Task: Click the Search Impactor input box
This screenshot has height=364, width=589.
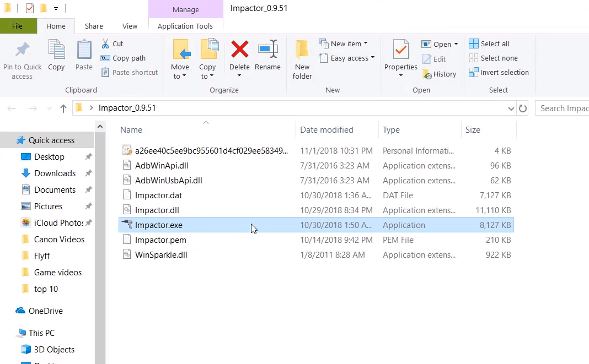Action: coord(563,108)
